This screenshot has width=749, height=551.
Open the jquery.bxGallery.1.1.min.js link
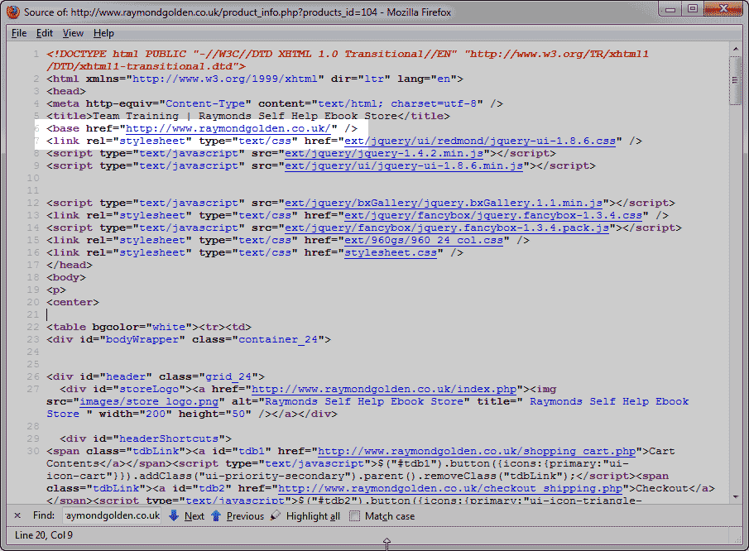(x=444, y=203)
